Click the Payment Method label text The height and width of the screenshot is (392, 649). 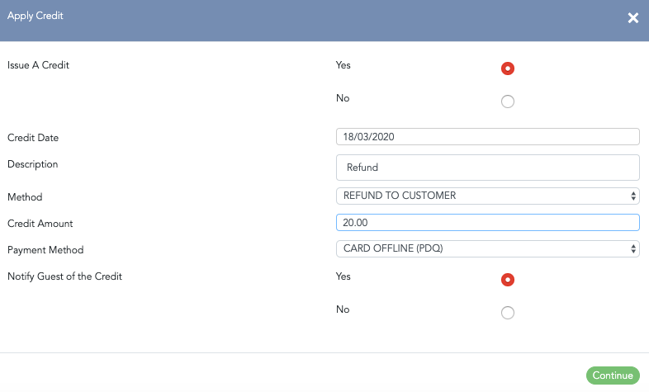45,250
